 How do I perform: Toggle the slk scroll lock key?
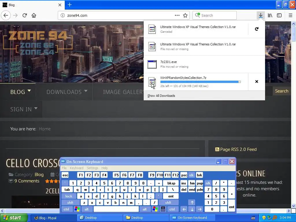tap(191, 175)
